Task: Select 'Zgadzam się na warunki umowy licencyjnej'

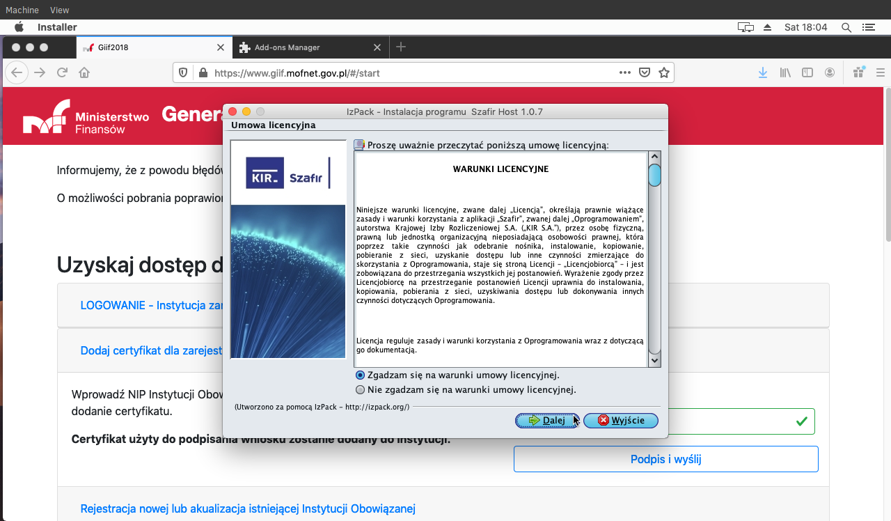Action: pyautogui.click(x=361, y=375)
